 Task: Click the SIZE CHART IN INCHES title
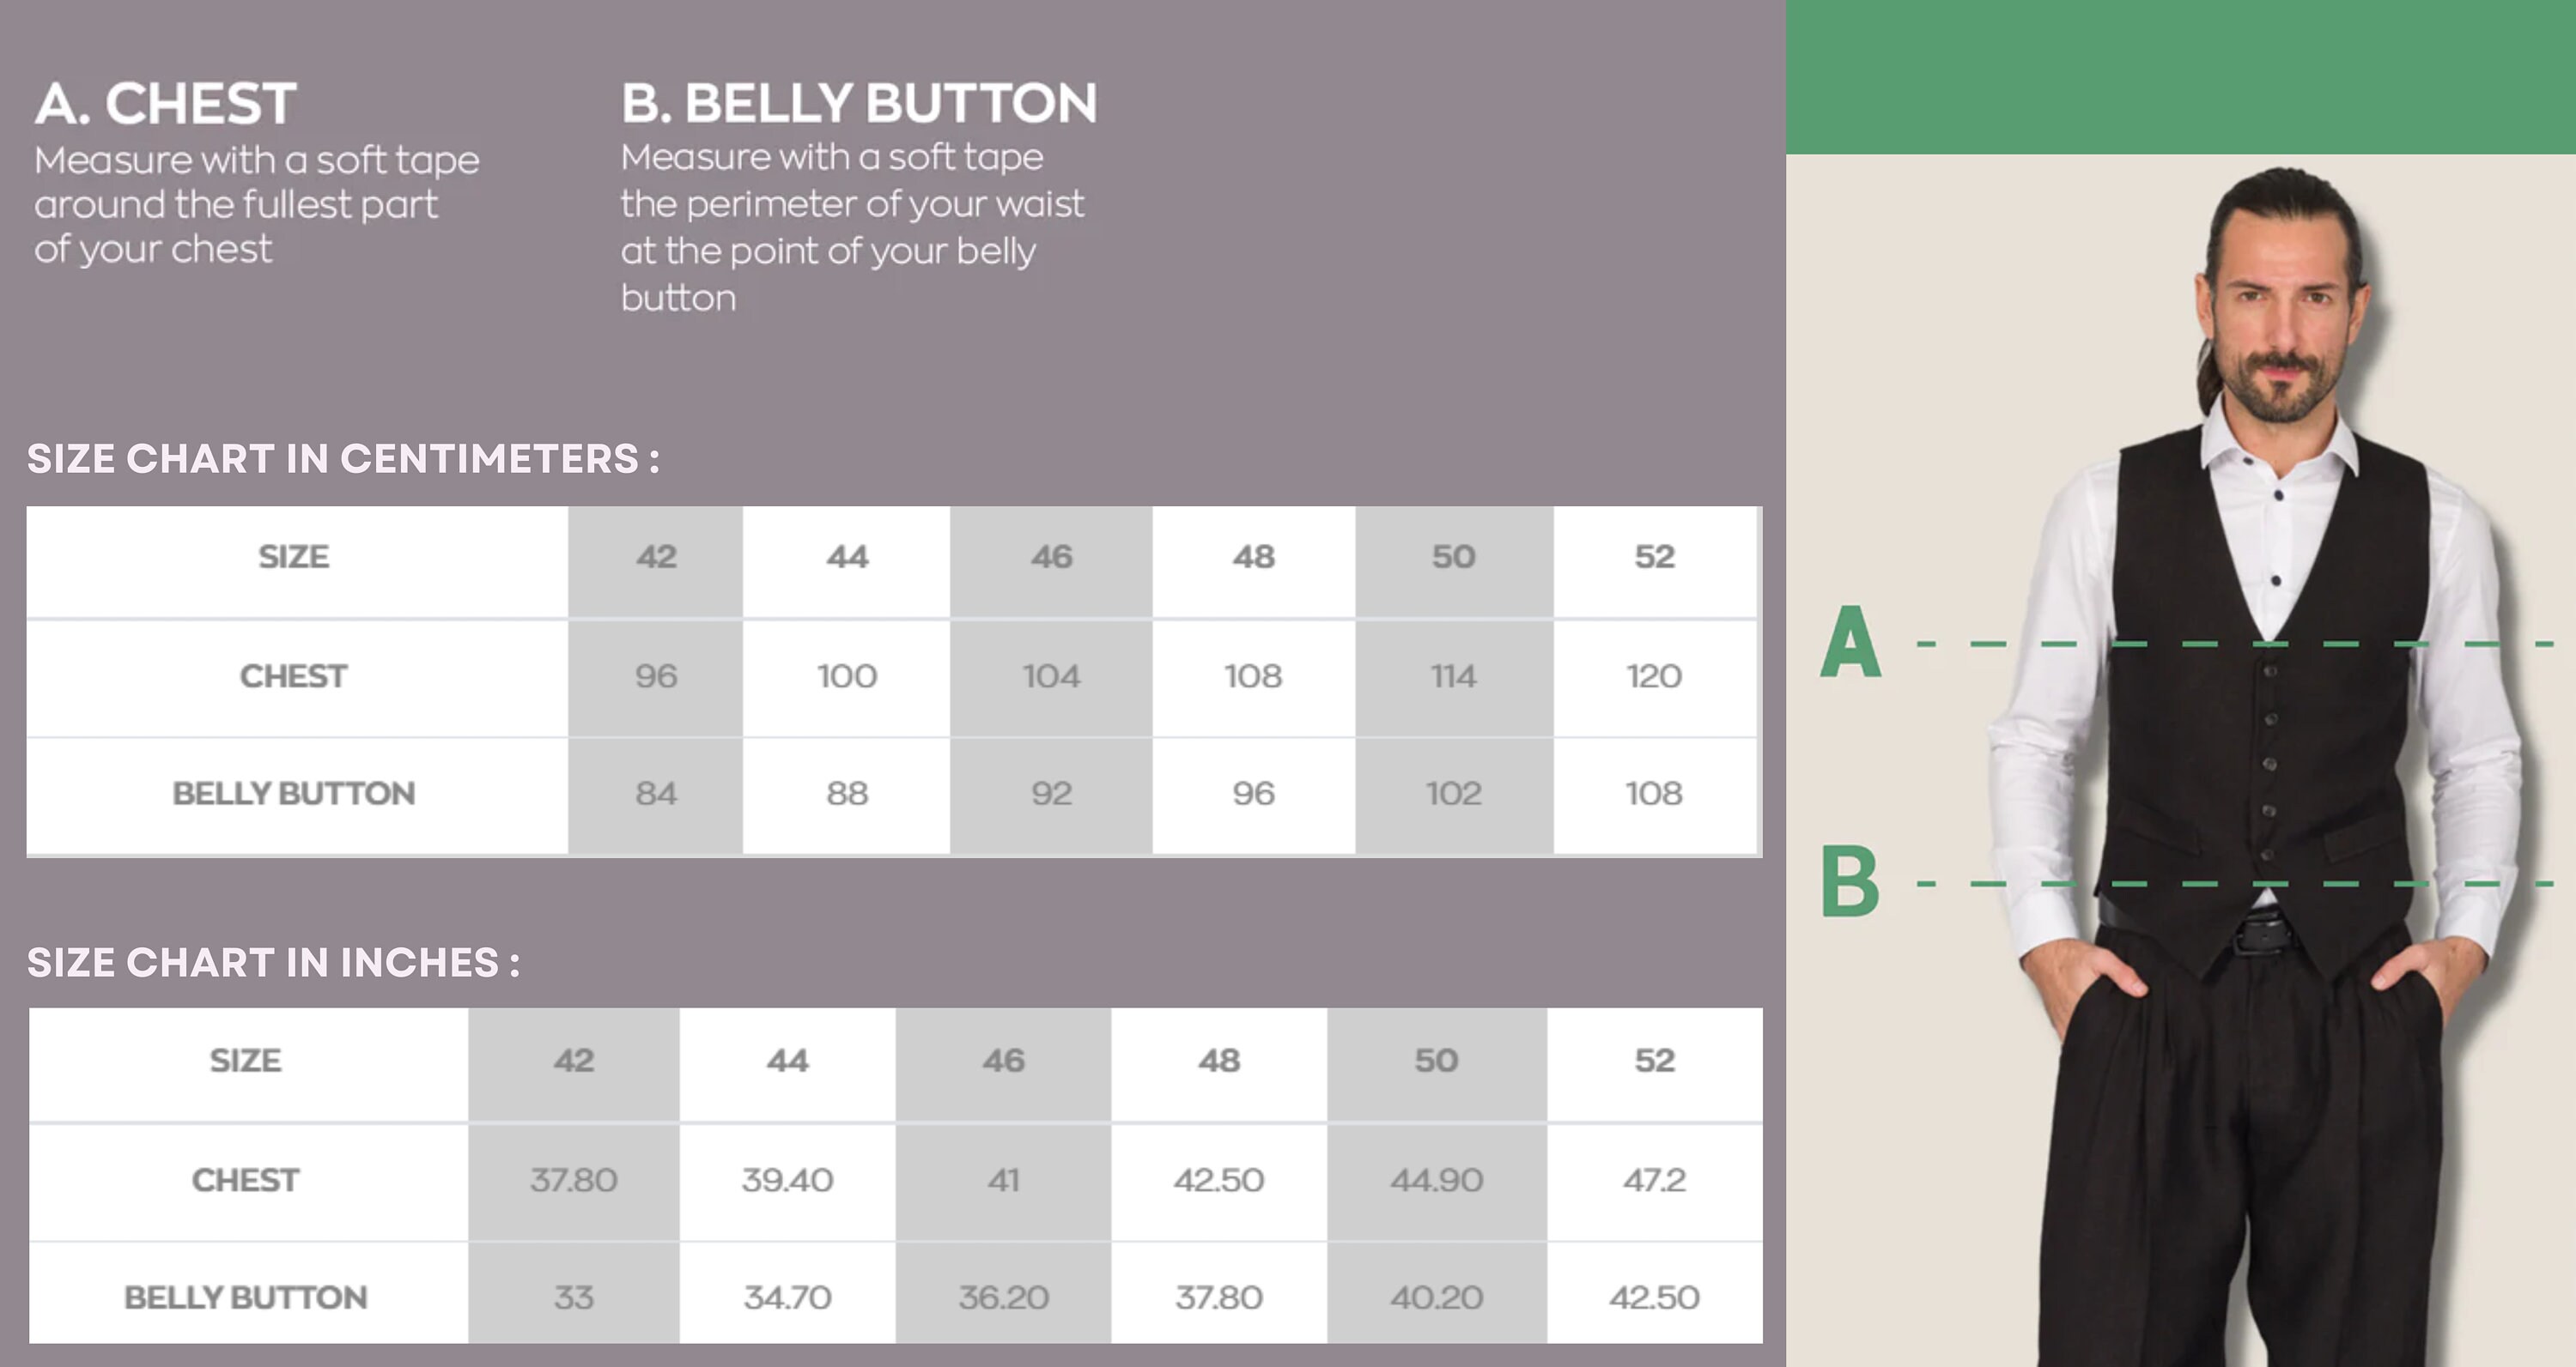(x=273, y=962)
